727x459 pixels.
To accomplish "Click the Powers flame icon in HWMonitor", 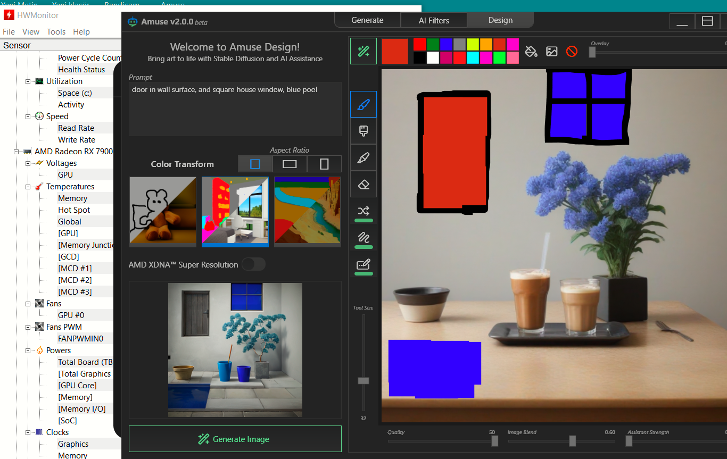I will [x=39, y=350].
